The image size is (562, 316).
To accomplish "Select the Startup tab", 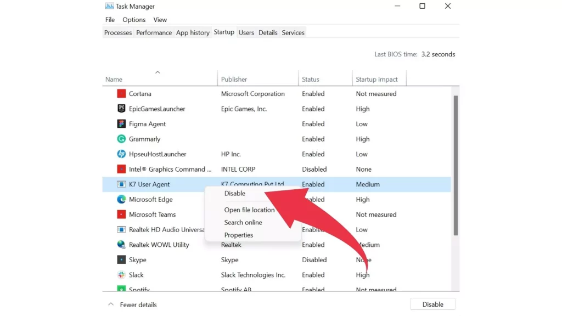I will [x=224, y=32].
